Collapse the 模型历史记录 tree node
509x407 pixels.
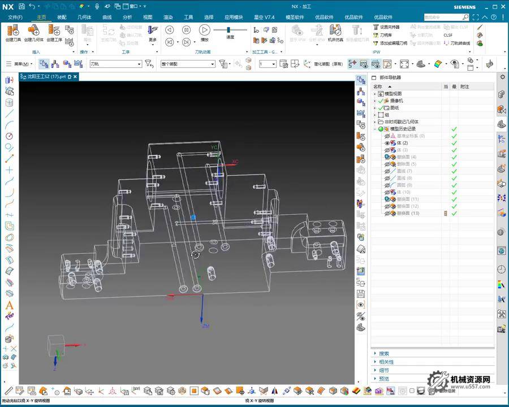click(374, 129)
